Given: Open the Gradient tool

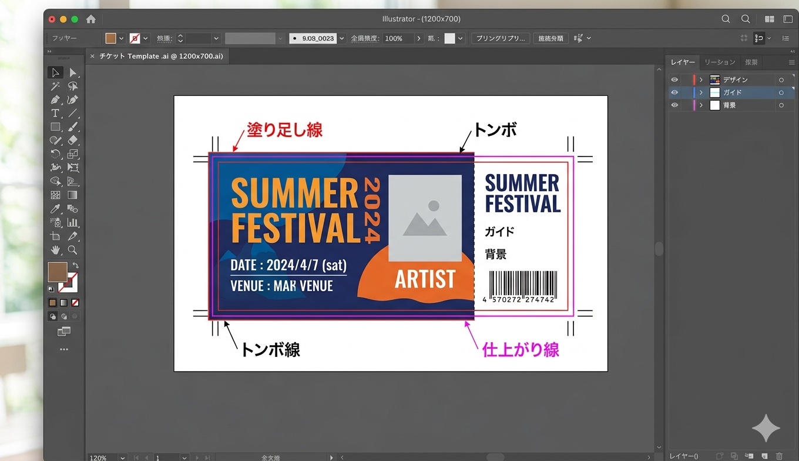Looking at the screenshot, I should 73,195.
